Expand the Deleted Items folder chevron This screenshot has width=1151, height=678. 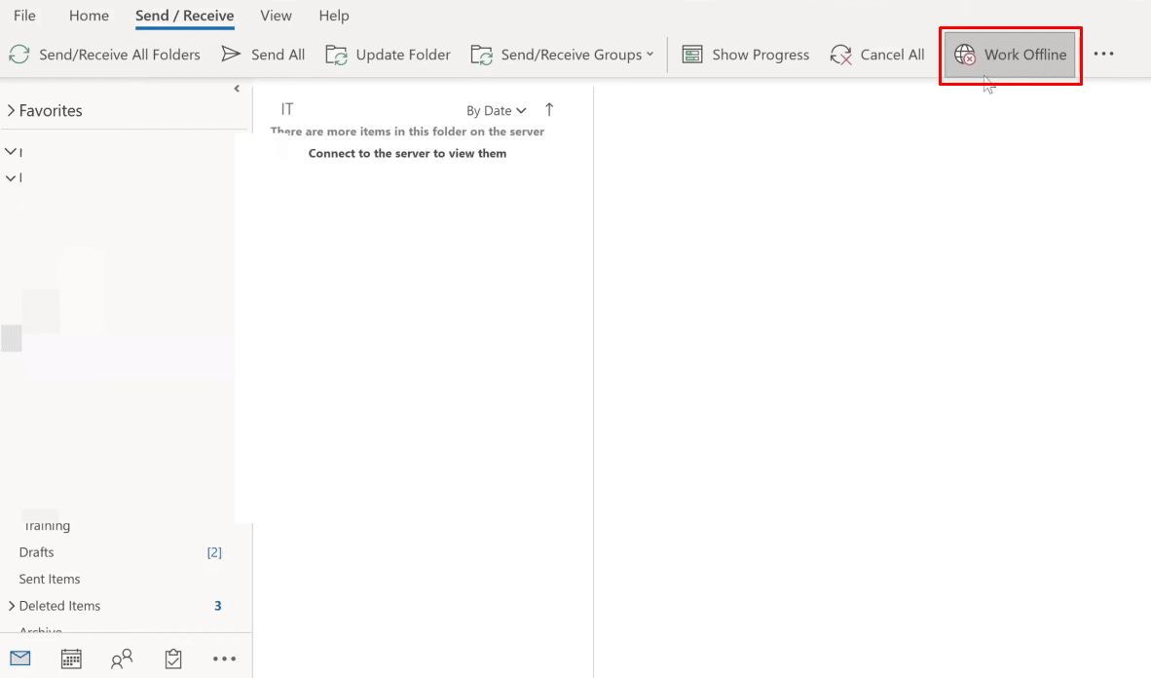coord(11,606)
